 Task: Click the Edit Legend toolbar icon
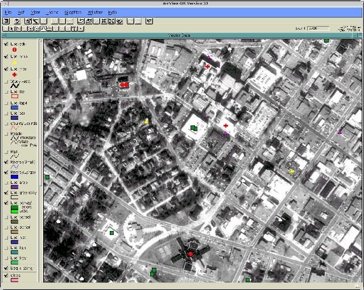click(x=35, y=21)
